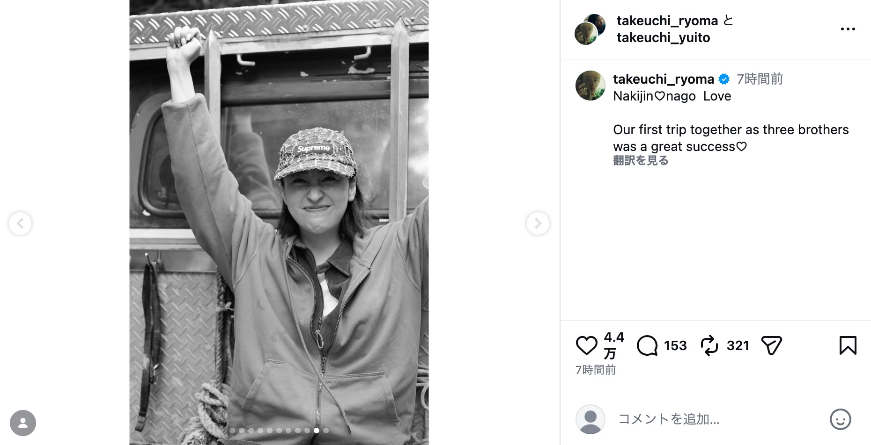Image resolution: width=871 pixels, height=445 pixels.
Task: Advance carousel with the right arrow
Action: coord(538,223)
